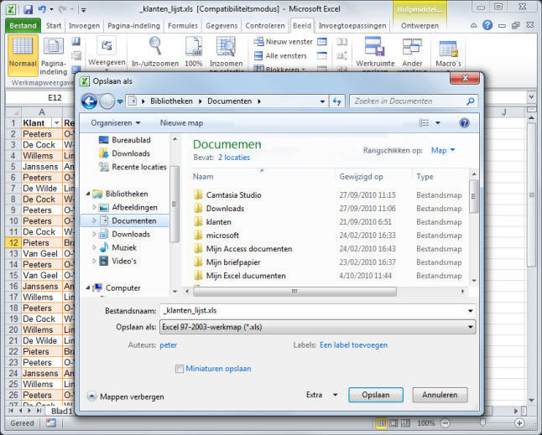Select Recente locaties in navigation pane
Viewport: 542px width, 435px height.
pyautogui.click(x=133, y=167)
